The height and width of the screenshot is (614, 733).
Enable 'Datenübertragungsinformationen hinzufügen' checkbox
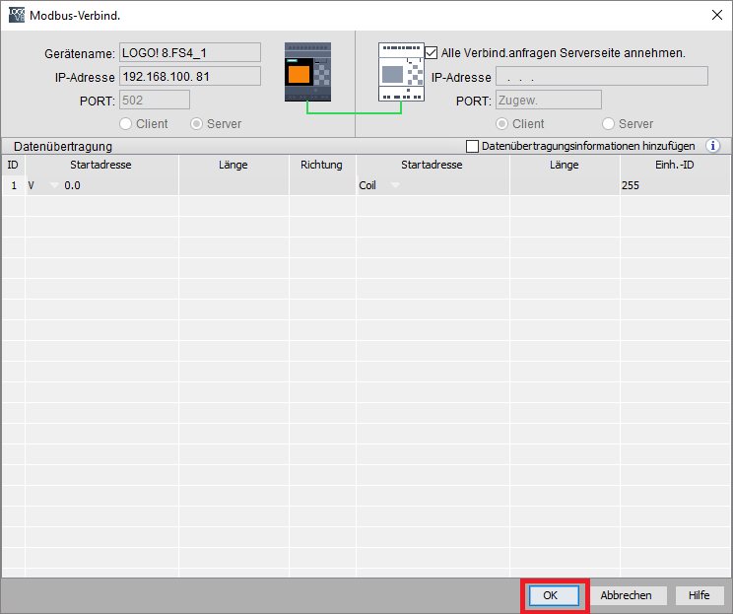[x=472, y=147]
